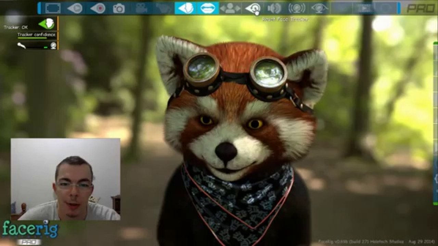Open the movie camera icon in toolbar

tap(141, 8)
